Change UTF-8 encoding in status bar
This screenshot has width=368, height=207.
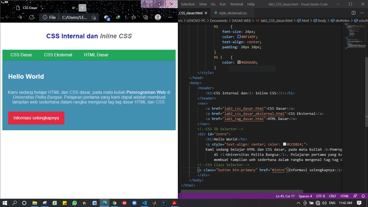(320, 196)
